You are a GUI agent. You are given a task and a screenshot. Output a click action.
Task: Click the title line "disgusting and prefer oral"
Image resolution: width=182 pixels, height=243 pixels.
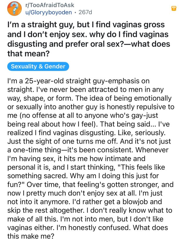pos(88,44)
